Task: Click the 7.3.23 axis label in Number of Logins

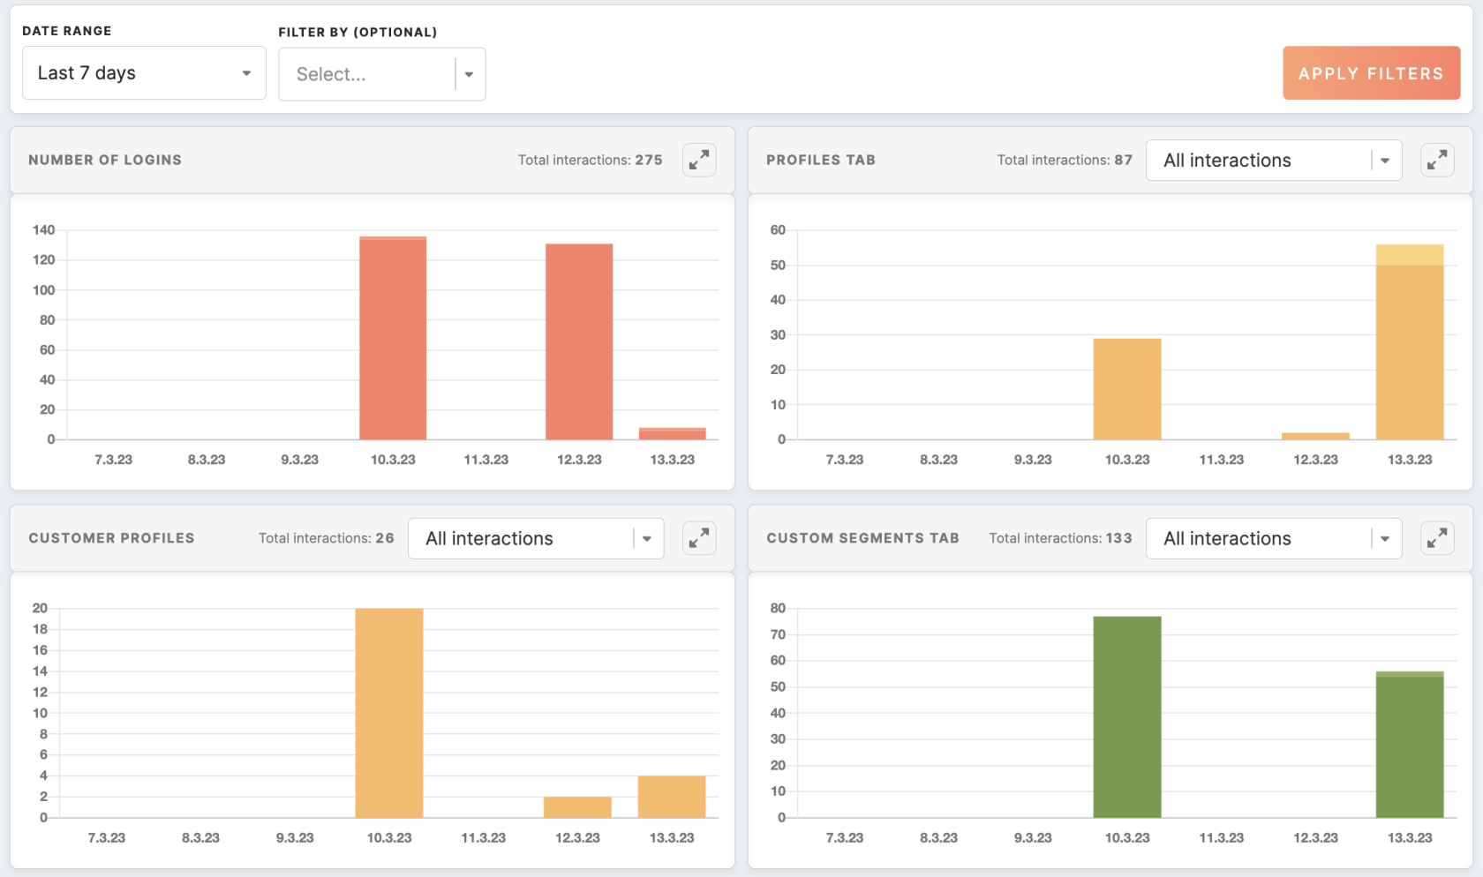Action: pos(113,460)
